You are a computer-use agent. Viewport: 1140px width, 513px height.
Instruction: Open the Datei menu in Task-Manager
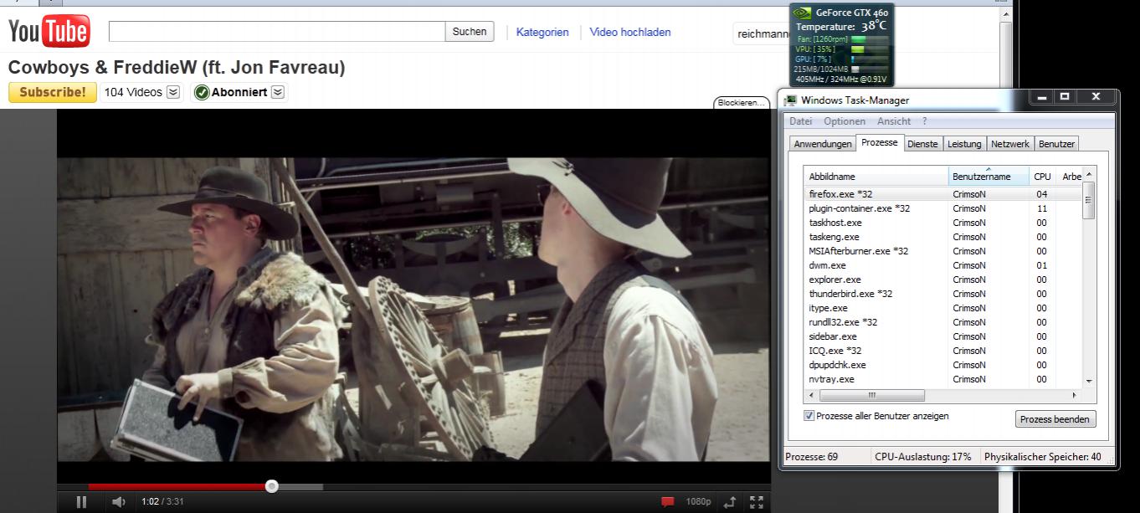800,121
